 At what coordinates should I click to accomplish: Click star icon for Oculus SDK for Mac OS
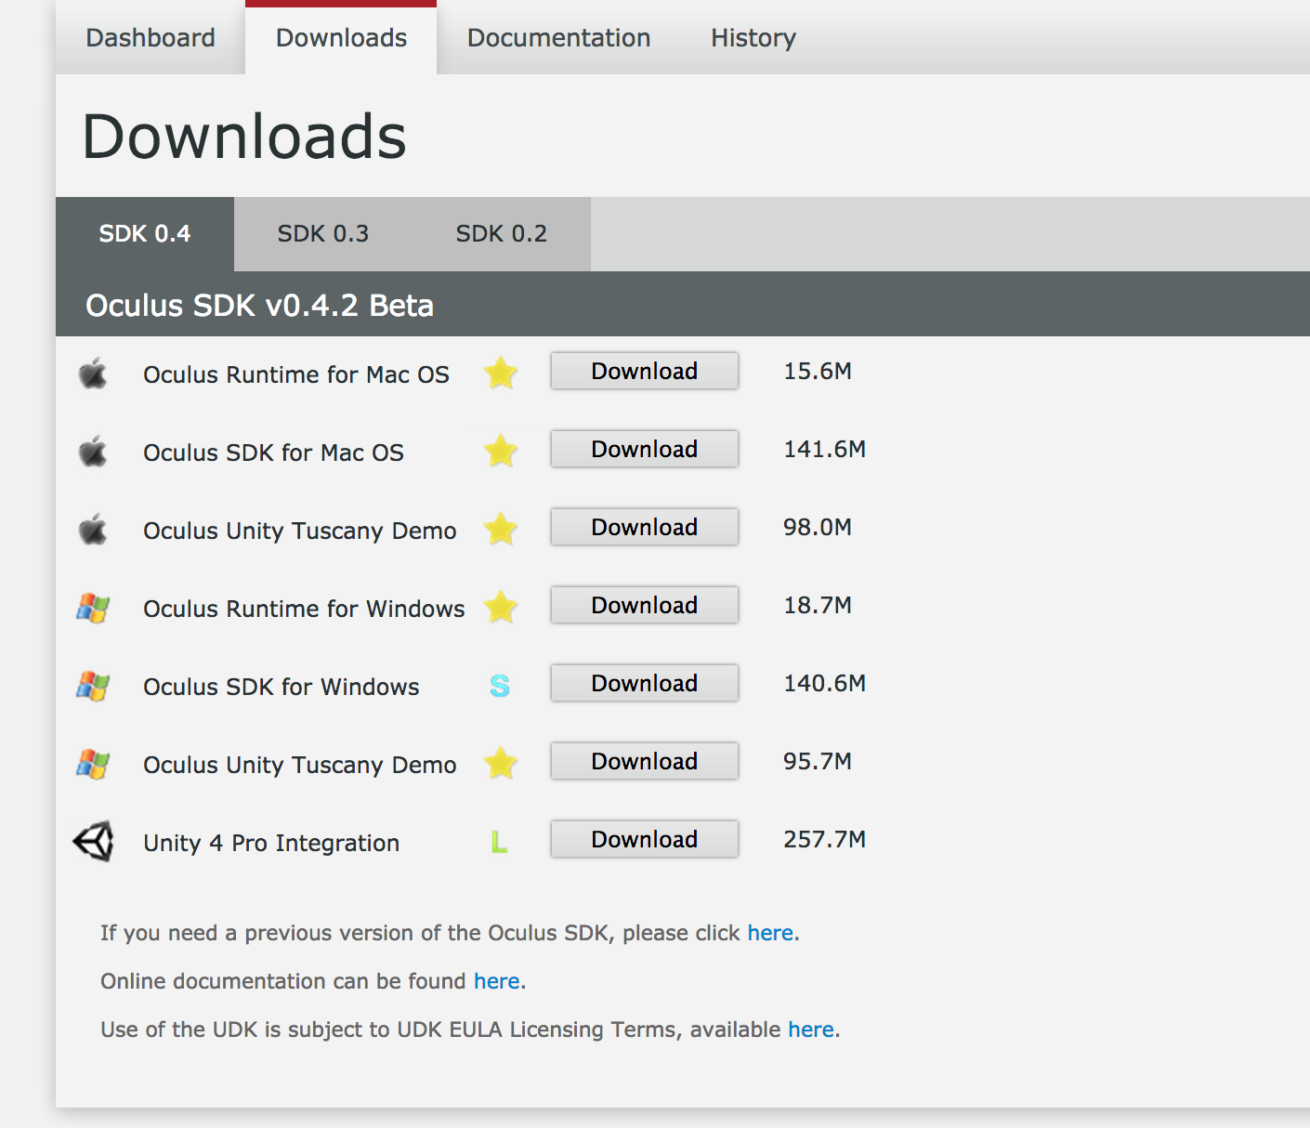click(x=501, y=452)
